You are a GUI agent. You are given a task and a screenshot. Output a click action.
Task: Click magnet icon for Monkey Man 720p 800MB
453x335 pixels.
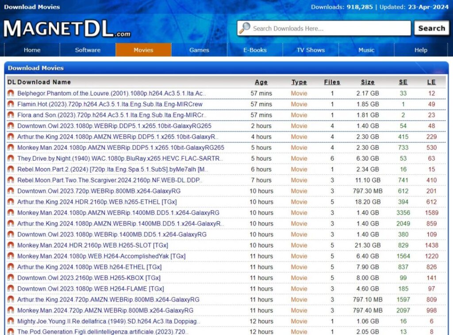11,310
